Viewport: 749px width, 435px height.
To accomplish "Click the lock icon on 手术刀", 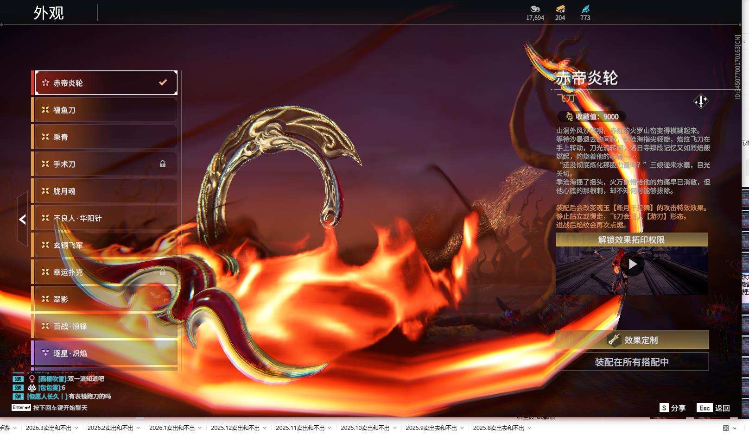I will (x=163, y=164).
